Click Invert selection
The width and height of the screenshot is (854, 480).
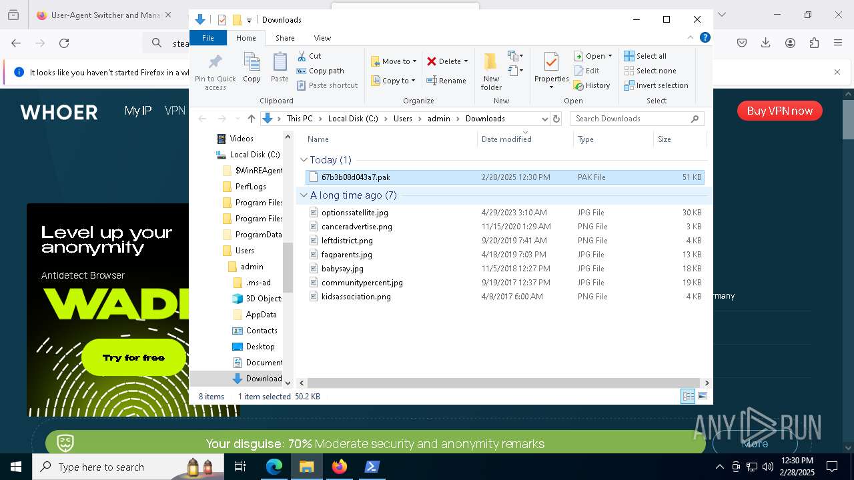[656, 85]
